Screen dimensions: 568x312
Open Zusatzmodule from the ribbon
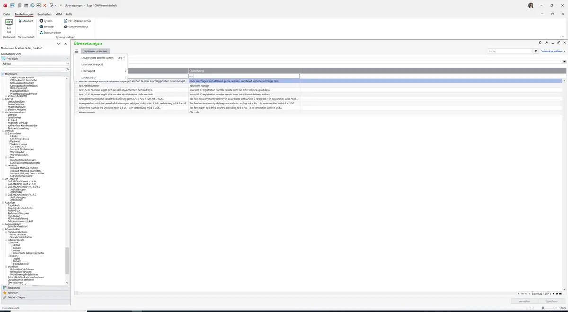point(50,32)
